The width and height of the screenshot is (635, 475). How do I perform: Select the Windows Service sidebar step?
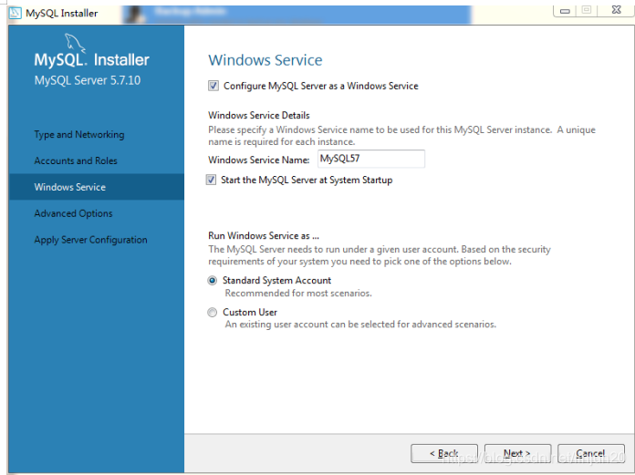[97, 187]
